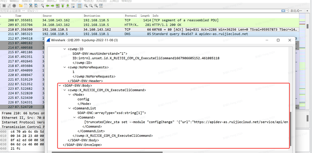Viewport: 312px width, 153px height.
Task: Select packet 227 in the list
Action: [x=22, y=107]
